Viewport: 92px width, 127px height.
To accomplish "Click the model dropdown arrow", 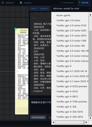I will pyautogui.click(x=89, y=8).
